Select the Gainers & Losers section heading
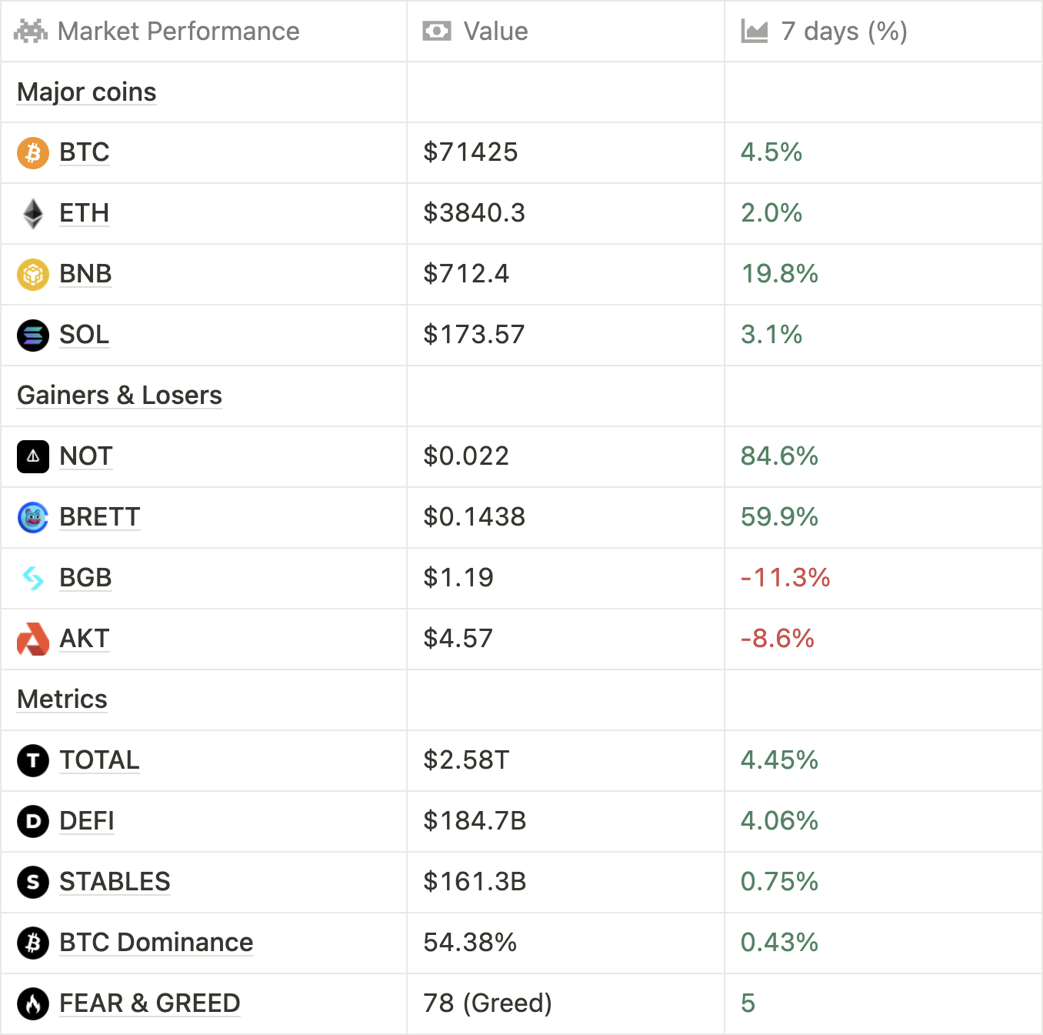1043x1035 pixels. (x=119, y=396)
